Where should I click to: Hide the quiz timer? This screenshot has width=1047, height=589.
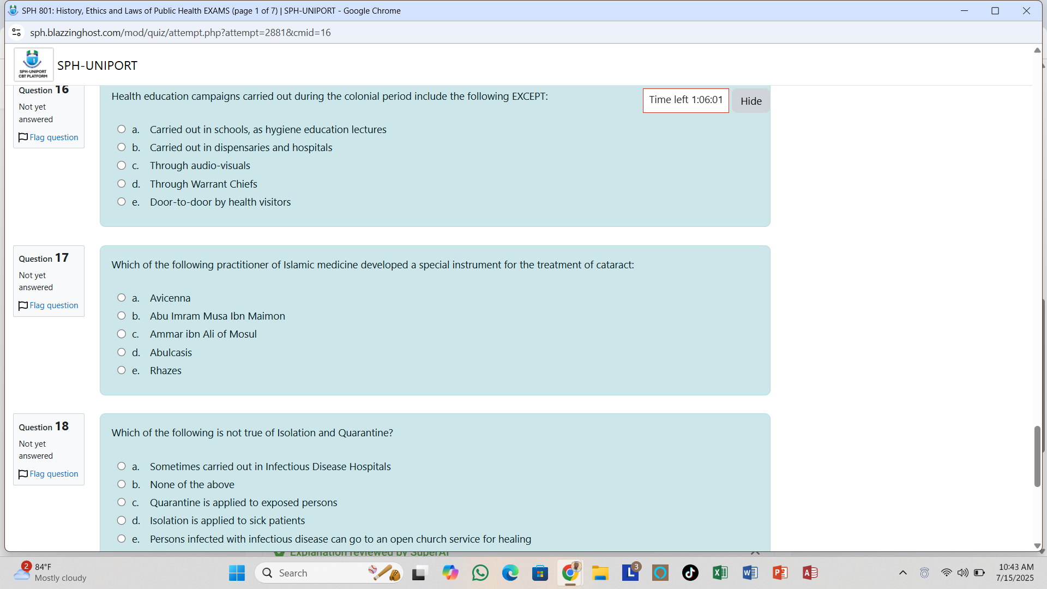(750, 101)
